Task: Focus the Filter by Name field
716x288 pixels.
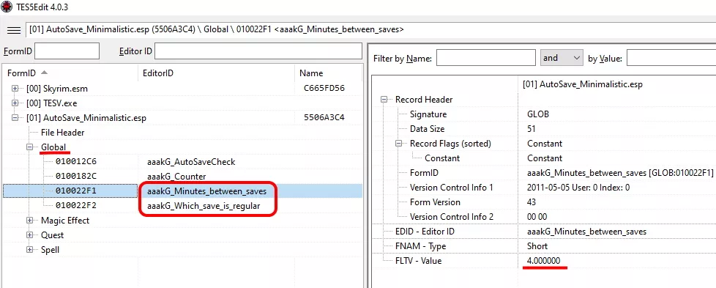Action: tap(486, 58)
